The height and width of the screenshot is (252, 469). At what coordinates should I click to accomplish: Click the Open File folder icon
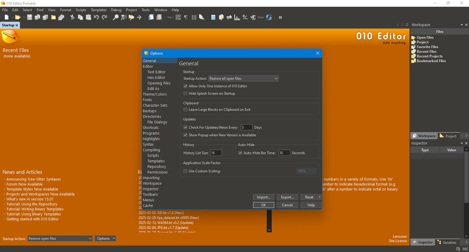click(x=18, y=17)
